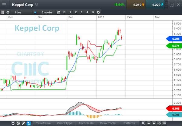Click the zoom magnifier in bottom toolbar

(143, 123)
